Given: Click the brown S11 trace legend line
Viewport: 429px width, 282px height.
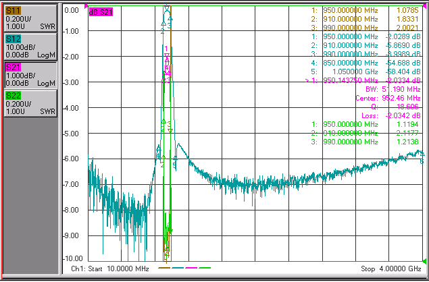Looking at the screenshot, I should point(164,268).
